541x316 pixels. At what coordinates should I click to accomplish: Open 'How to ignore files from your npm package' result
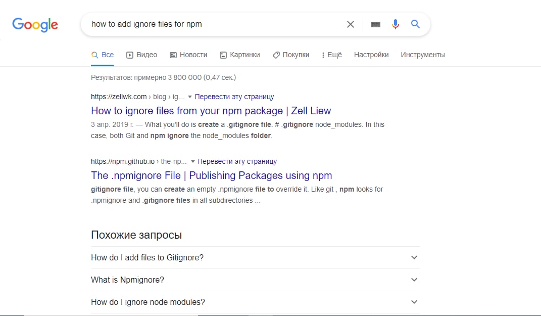(x=211, y=111)
